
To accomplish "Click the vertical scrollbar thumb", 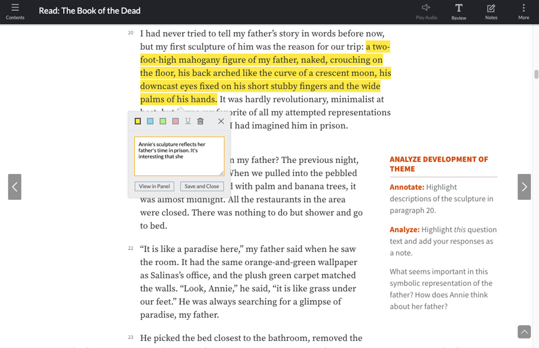I will 536,74.
